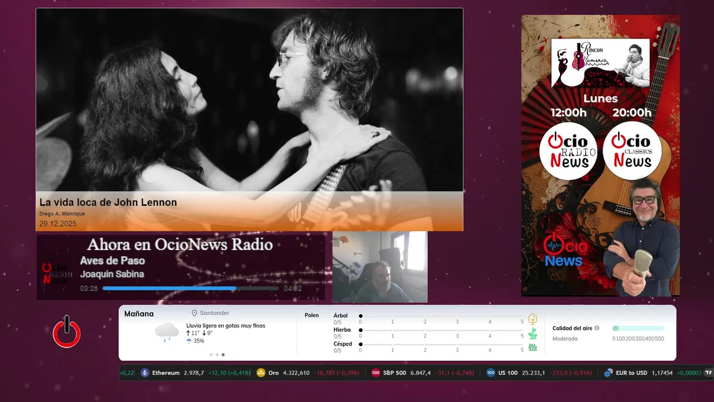Viewport: 714px width, 402px height.
Task: Click the 'Santander' location label
Action: 215,313
